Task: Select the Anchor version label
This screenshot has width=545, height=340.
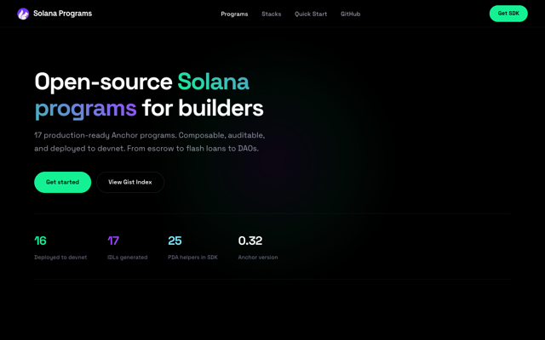Action: pos(258,258)
